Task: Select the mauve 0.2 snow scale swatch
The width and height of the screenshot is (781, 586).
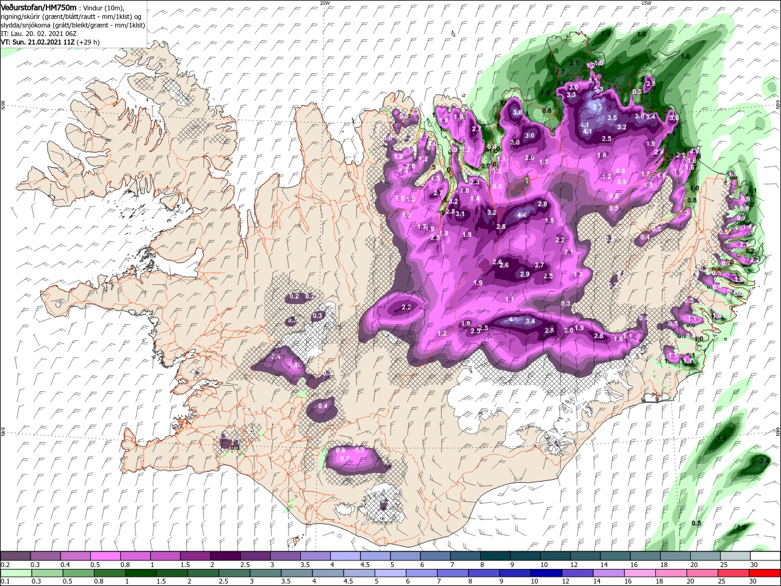Action: pos(15,556)
